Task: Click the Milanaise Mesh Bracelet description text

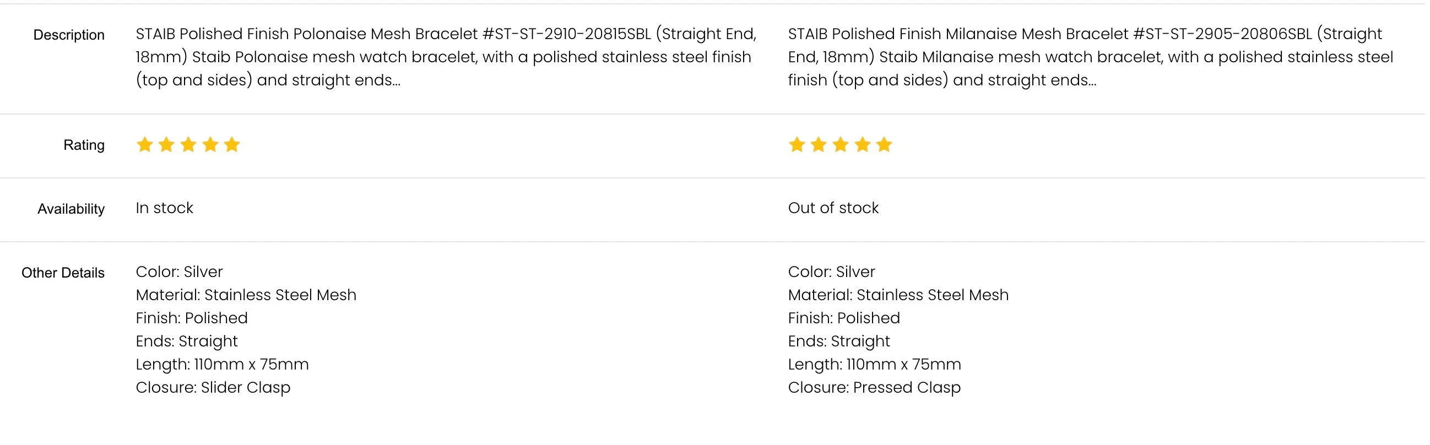Action: click(1088, 57)
